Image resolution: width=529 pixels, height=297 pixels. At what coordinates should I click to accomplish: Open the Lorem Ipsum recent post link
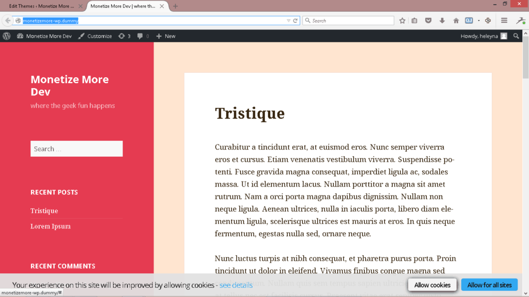[x=51, y=226]
